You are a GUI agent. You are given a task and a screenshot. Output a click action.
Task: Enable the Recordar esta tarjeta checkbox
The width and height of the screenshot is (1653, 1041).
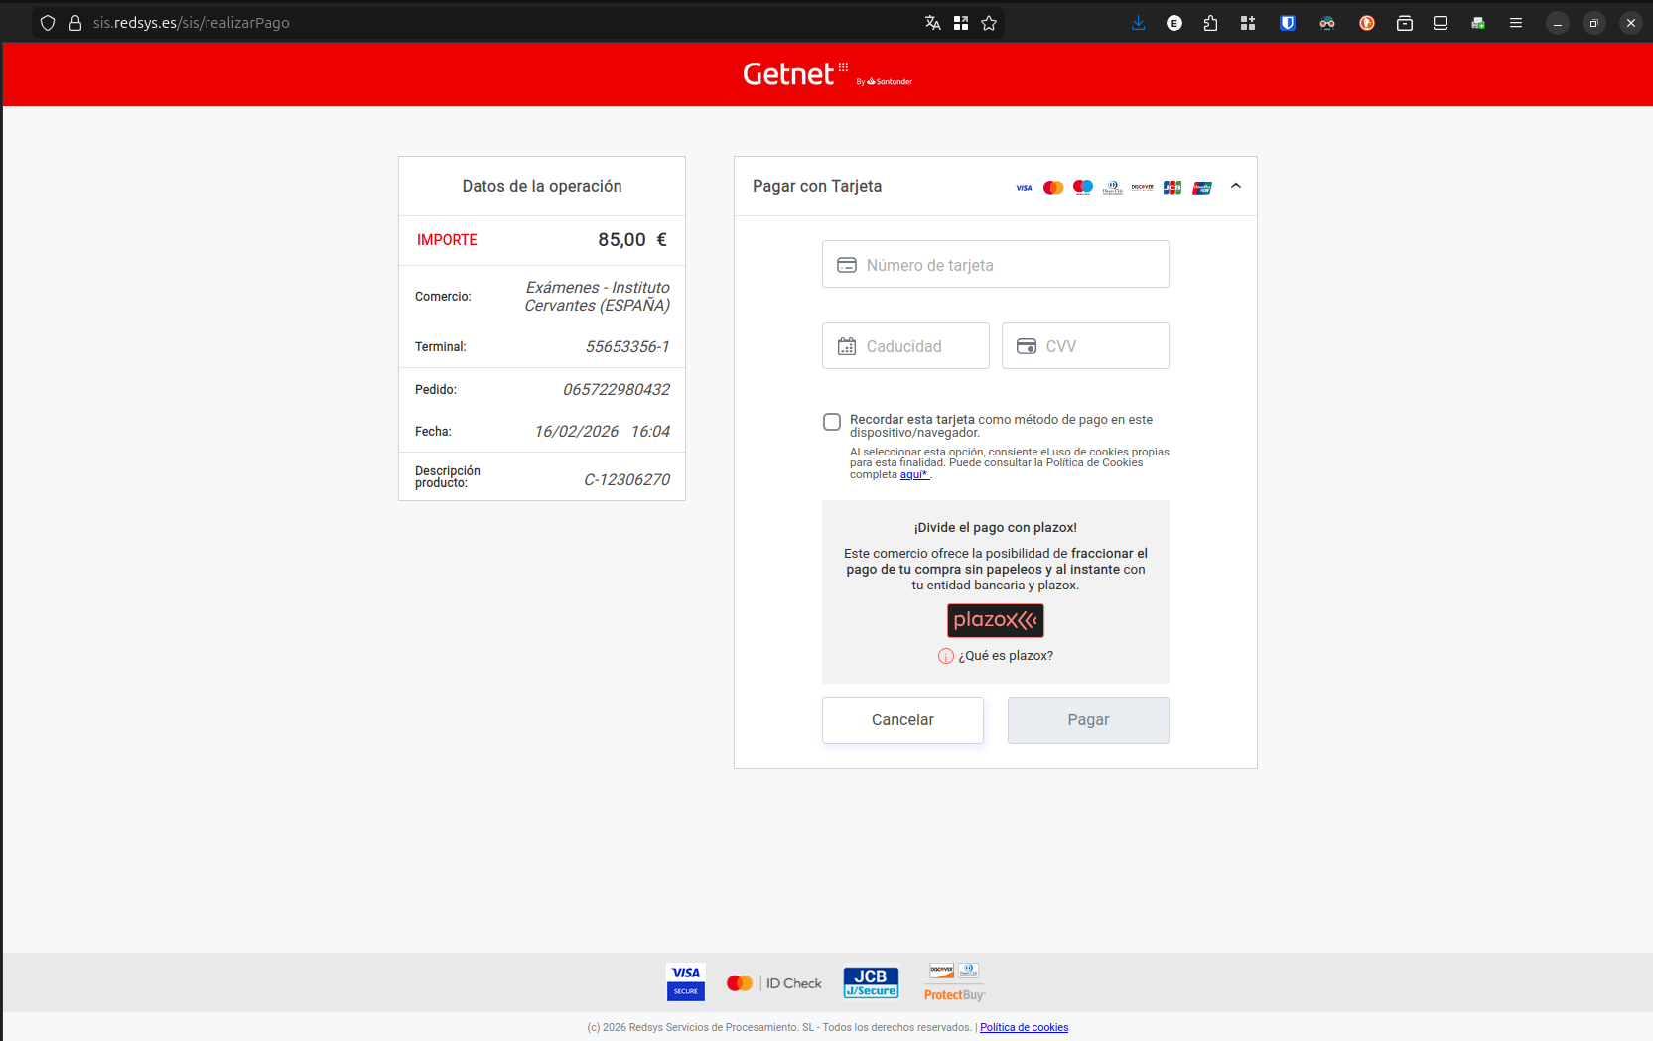pos(832,422)
